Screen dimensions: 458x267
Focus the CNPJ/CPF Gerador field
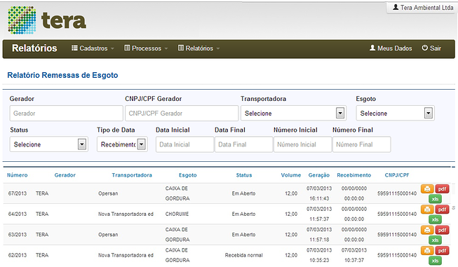click(x=182, y=114)
